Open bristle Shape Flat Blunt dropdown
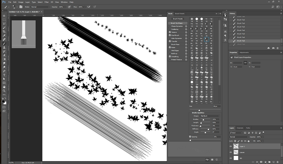The height and width of the screenshot is (164, 283). point(210,116)
